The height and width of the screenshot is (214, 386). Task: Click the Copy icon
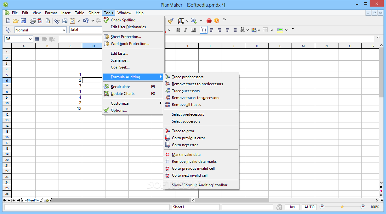click(65, 21)
